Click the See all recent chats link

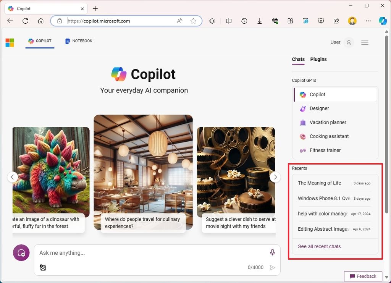click(319, 246)
